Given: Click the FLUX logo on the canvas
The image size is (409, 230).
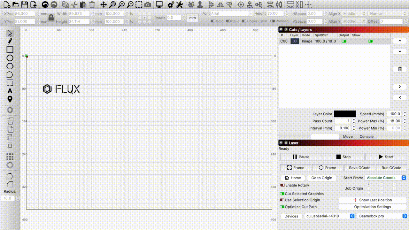Looking at the screenshot, I should point(61,89).
